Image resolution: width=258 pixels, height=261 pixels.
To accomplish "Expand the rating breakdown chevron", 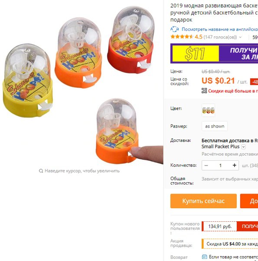I will 240,37.
